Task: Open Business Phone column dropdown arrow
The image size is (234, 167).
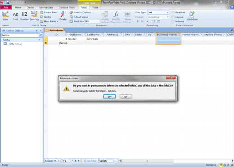Action: [x=179, y=35]
